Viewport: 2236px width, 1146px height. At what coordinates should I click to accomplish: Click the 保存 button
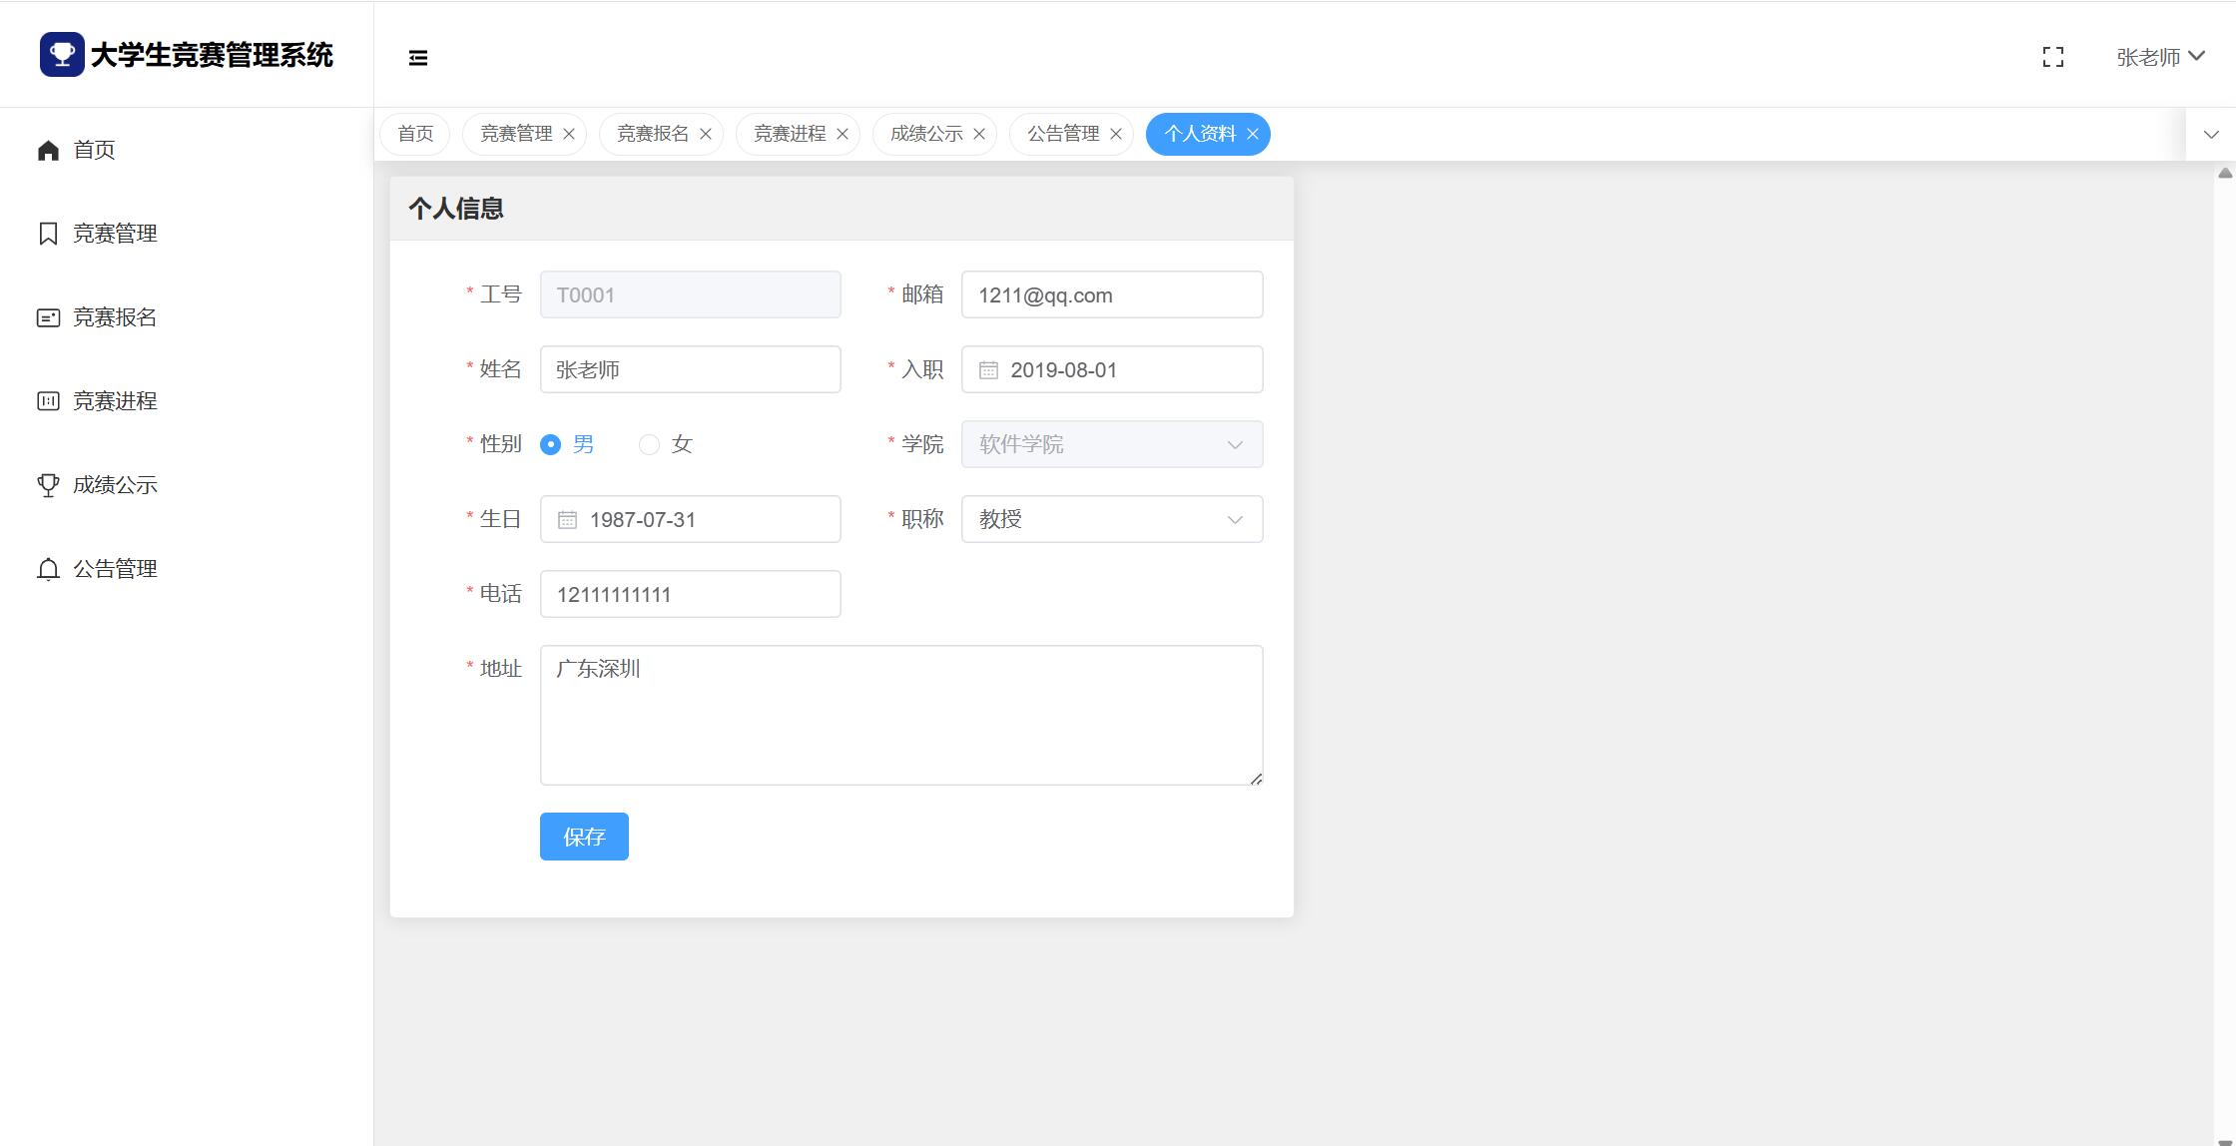[584, 837]
